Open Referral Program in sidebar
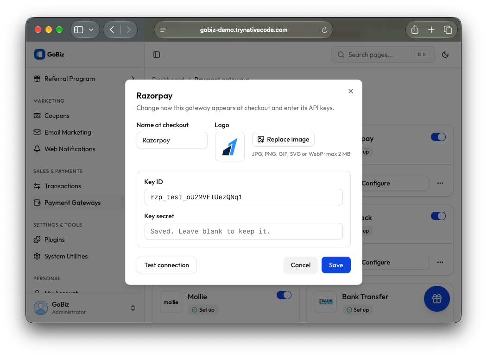 [x=70, y=79]
